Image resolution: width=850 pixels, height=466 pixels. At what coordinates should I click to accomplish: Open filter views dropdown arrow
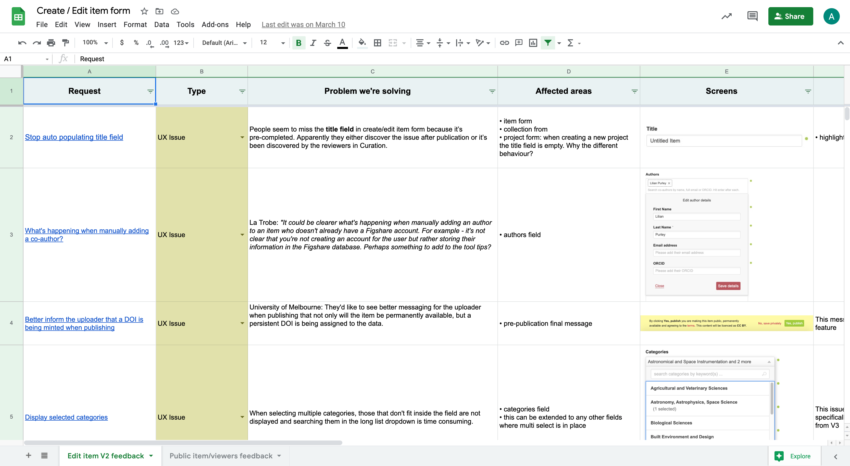tap(559, 43)
